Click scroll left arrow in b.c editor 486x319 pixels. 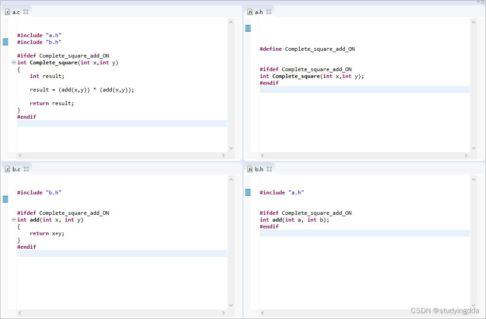[x=20, y=313]
